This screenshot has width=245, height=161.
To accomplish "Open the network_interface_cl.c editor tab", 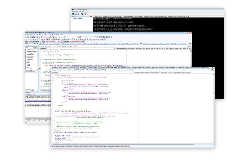I will [64, 68].
